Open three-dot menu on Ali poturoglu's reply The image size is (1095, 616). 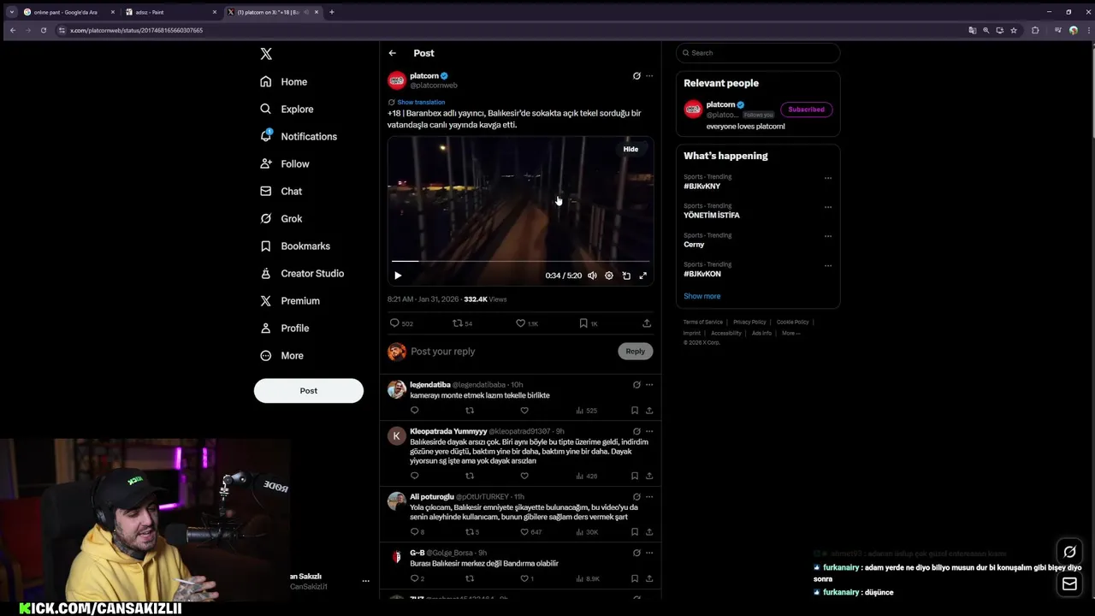[649, 496]
